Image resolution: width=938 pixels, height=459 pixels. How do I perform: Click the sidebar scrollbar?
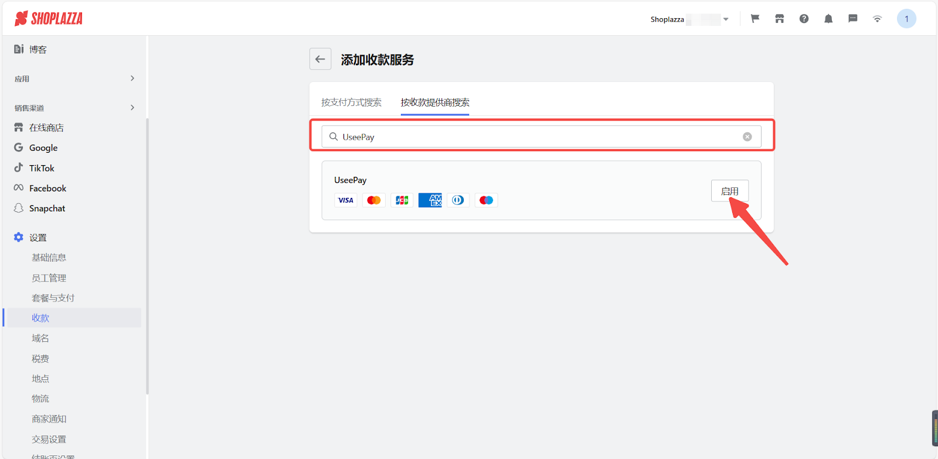[147, 256]
